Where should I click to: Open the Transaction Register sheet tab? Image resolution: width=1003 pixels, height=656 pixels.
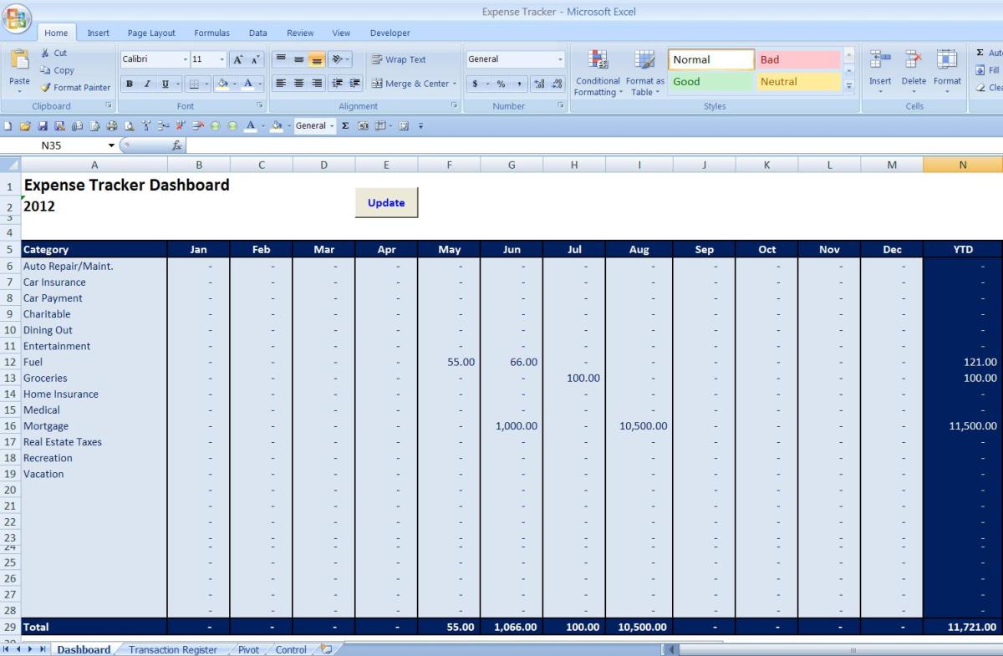click(172, 649)
